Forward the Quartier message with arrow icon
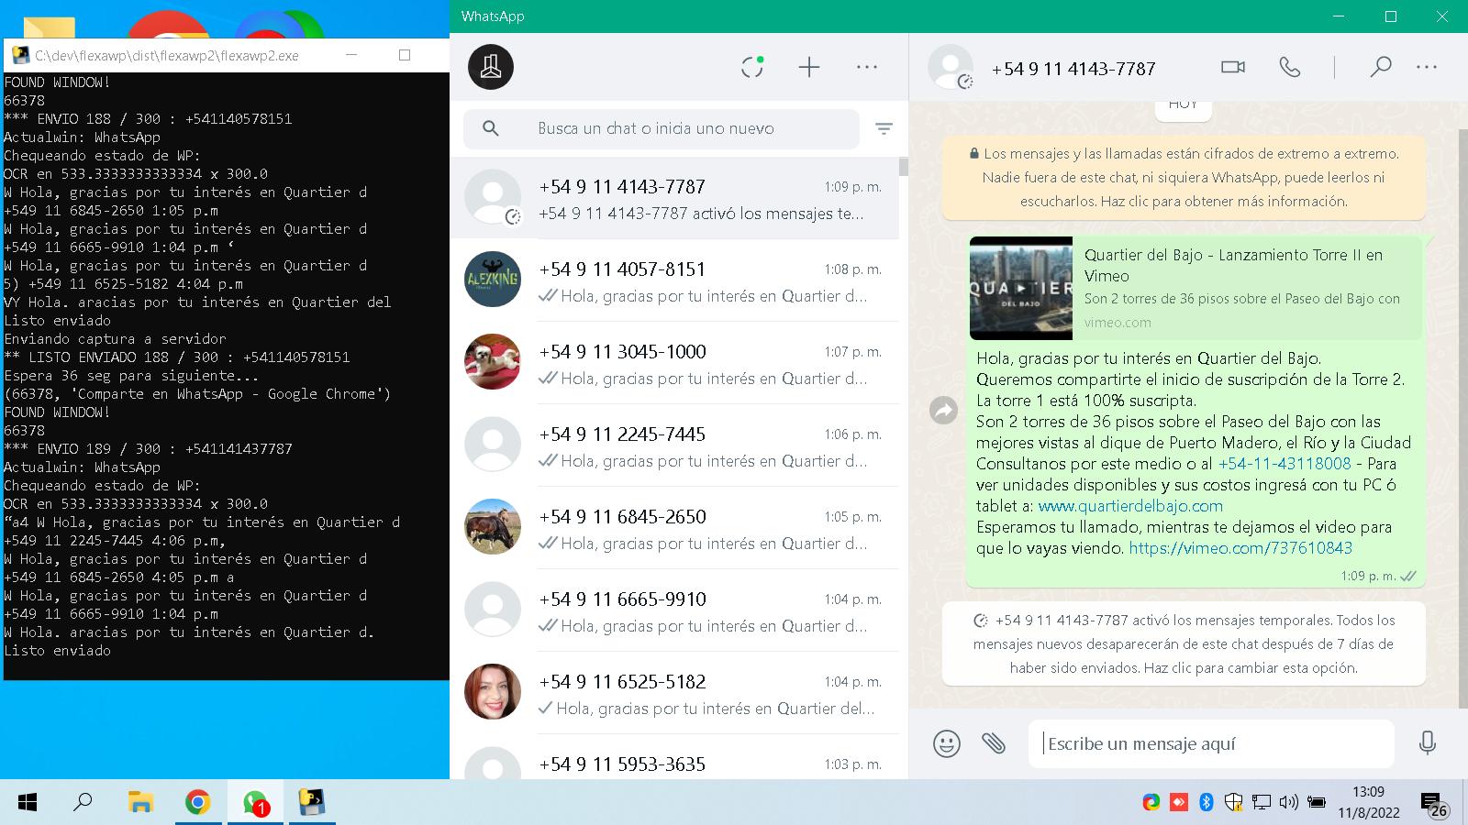Screen dimensions: 1468x825 (x=944, y=411)
